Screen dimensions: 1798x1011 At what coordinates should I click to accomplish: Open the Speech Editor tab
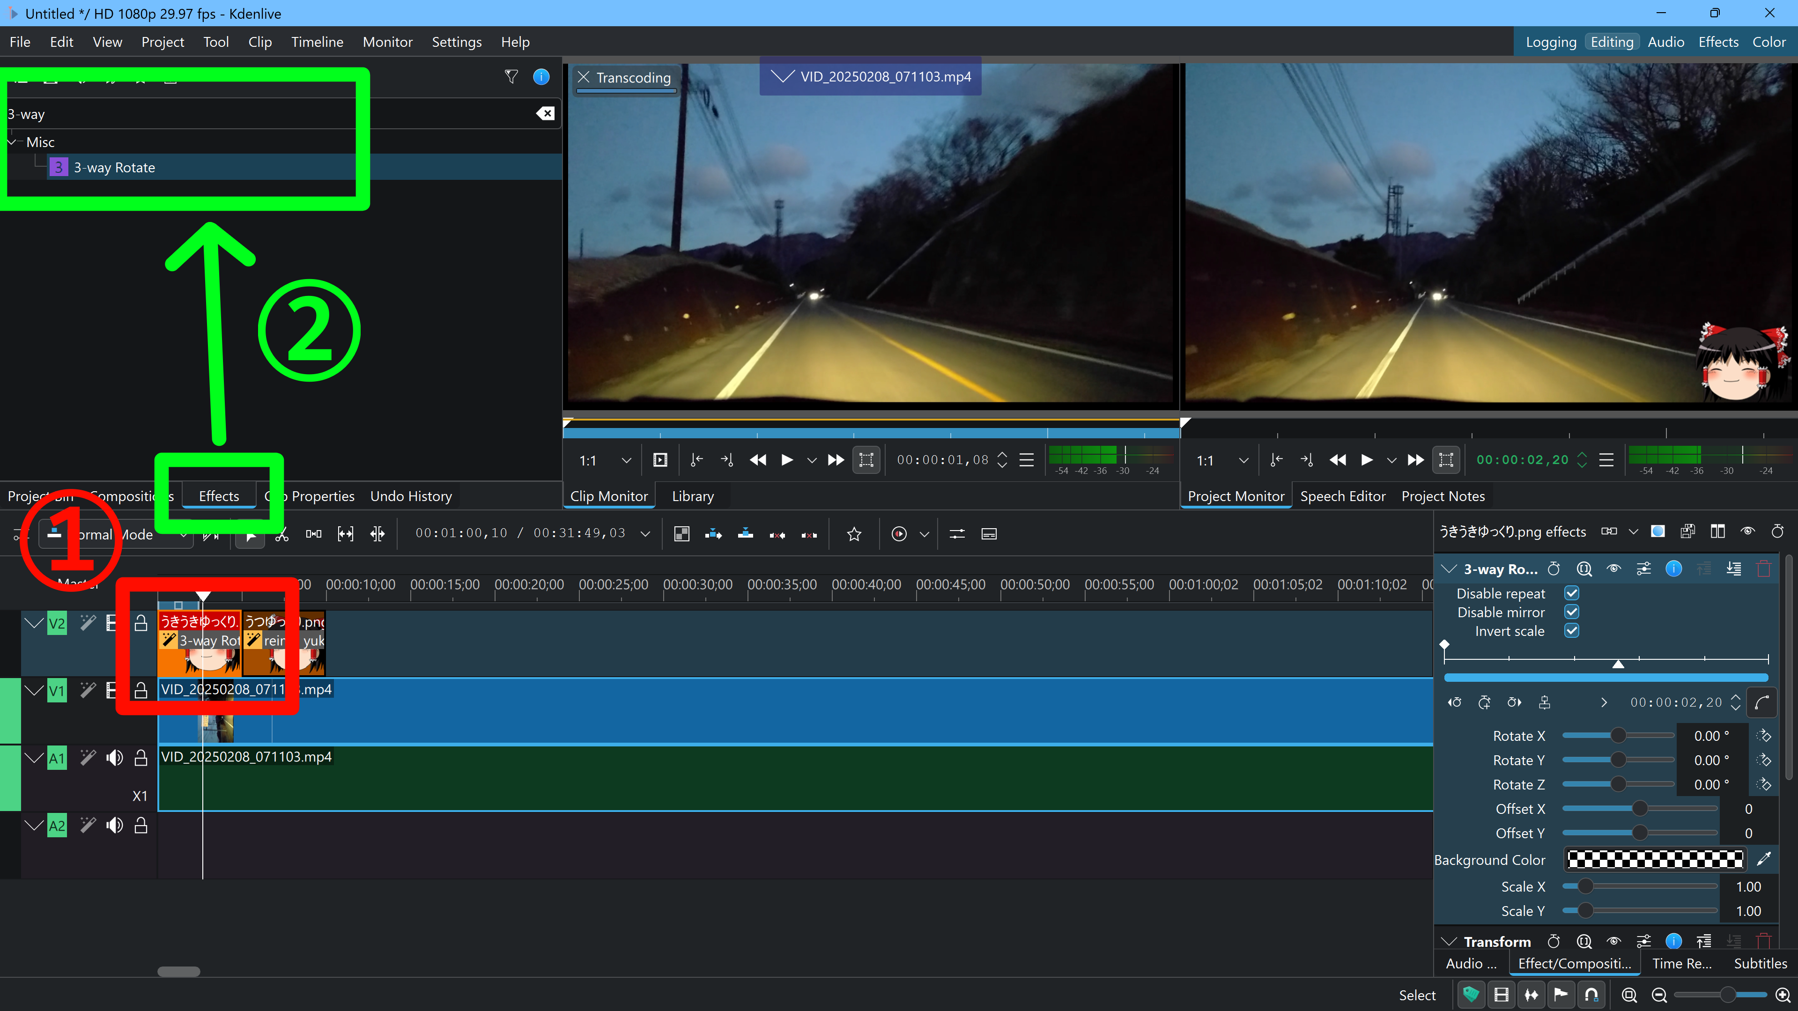pyautogui.click(x=1342, y=496)
